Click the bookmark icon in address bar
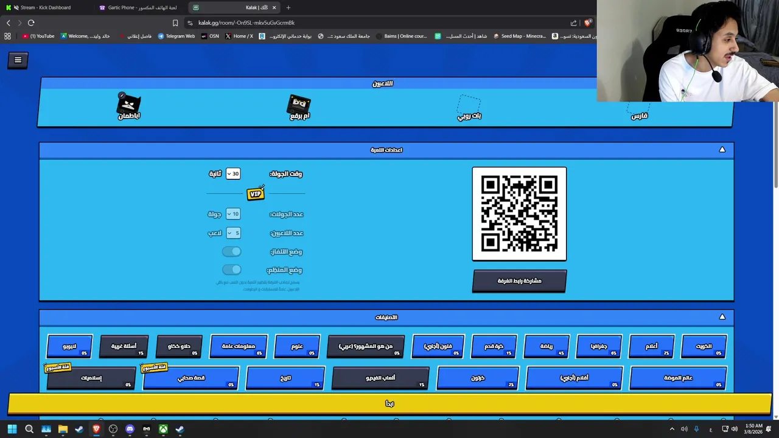 (175, 23)
